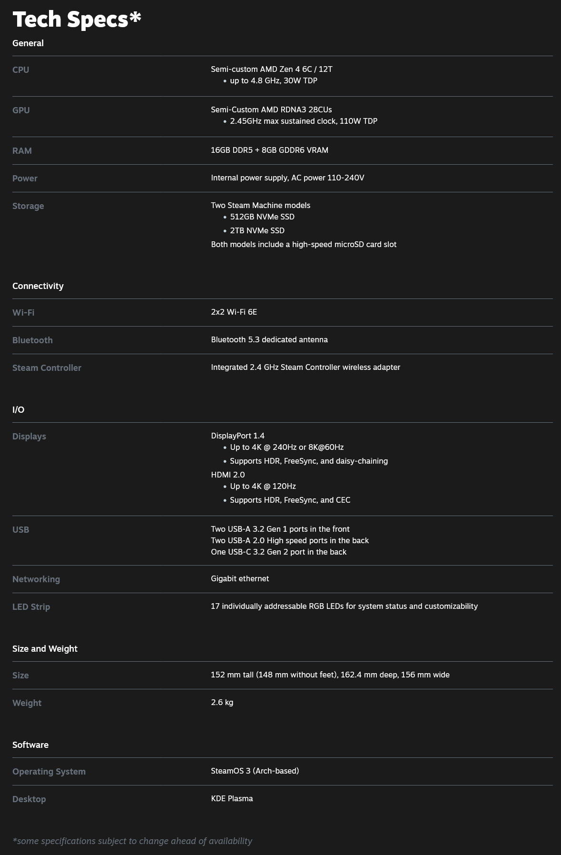
Task: Click the General section heading
Action: coord(28,43)
